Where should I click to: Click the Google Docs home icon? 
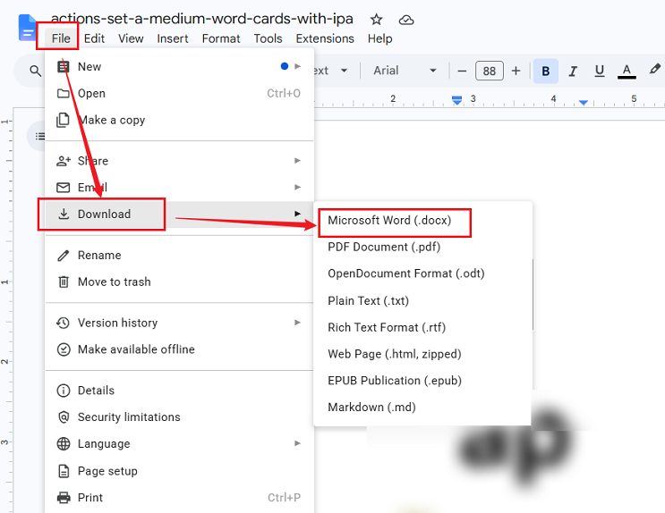[27, 28]
